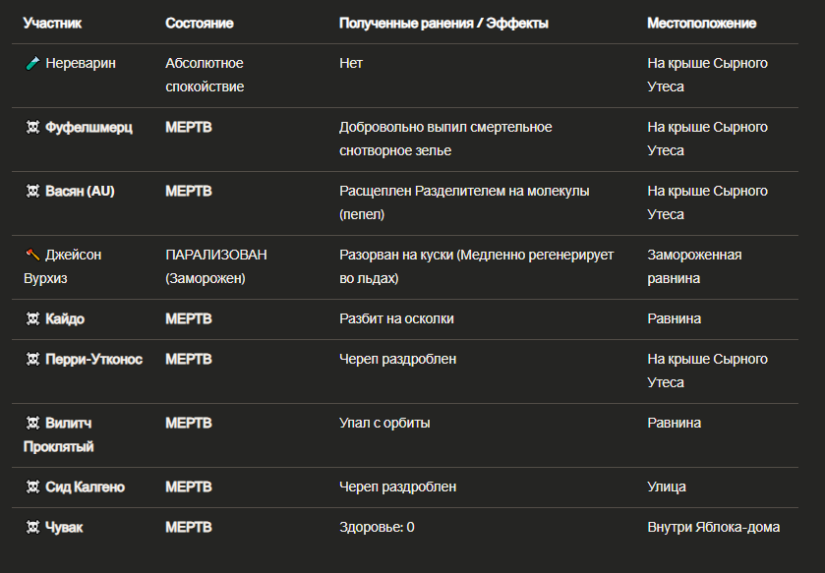The height and width of the screenshot is (573, 825).
Task: Click the skull icon next to Васян (AU)
Action: coord(32,191)
